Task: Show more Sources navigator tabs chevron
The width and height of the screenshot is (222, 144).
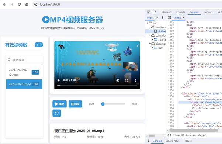Action: (156, 18)
